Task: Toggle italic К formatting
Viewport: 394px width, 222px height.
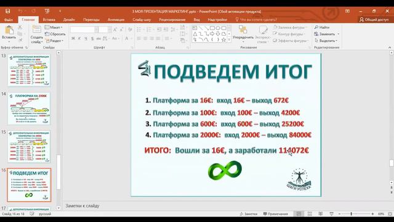Action: tap(79, 38)
